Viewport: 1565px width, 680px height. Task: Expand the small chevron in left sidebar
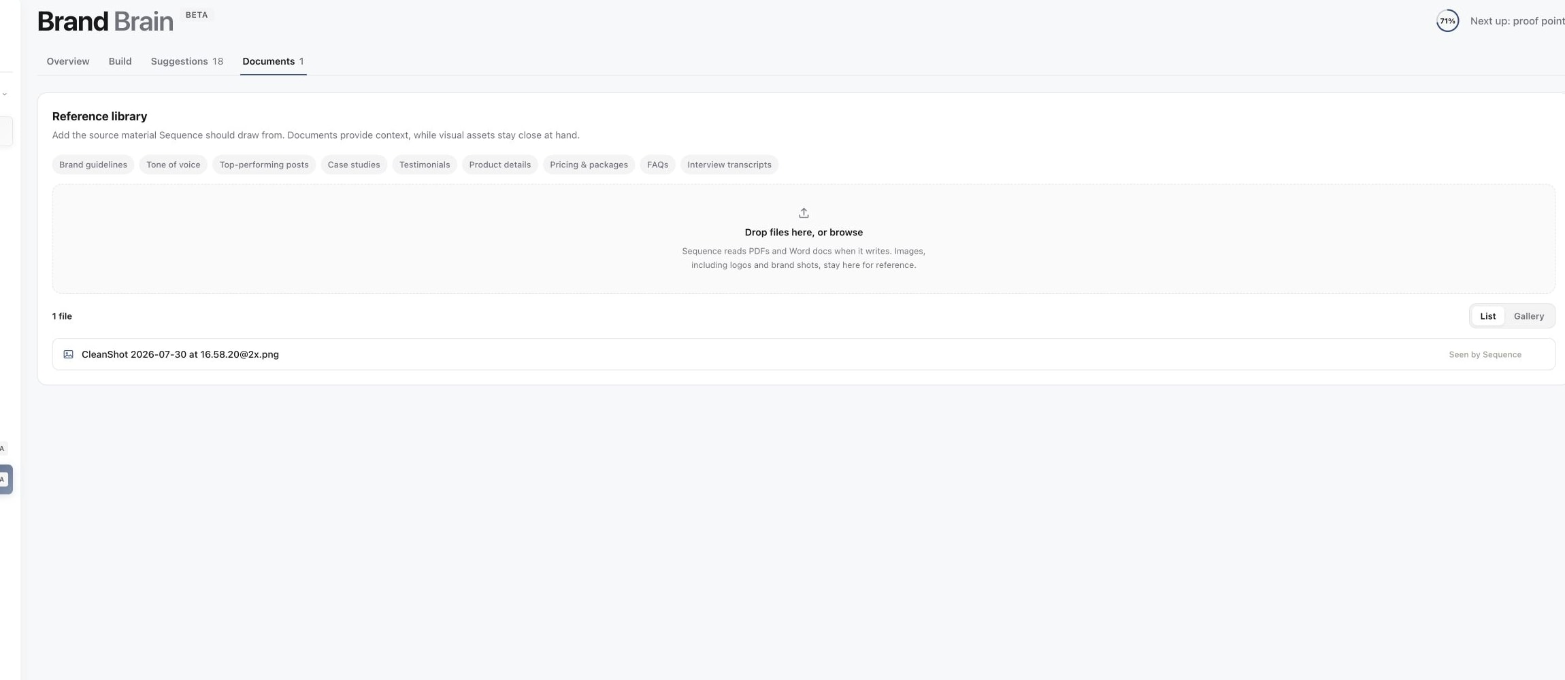[5, 95]
